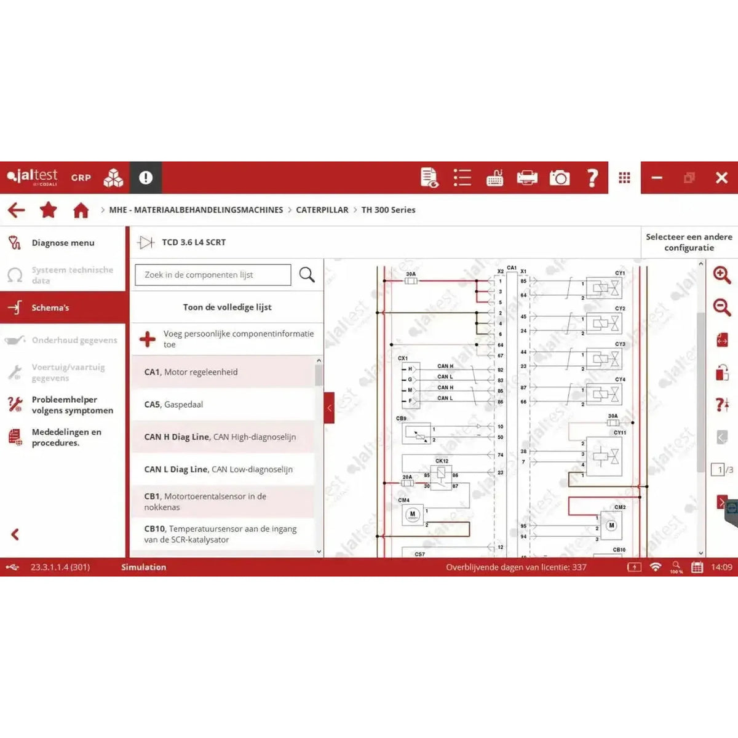The image size is (738, 738).
Task: Open Diagnose menu
Action: point(63,243)
